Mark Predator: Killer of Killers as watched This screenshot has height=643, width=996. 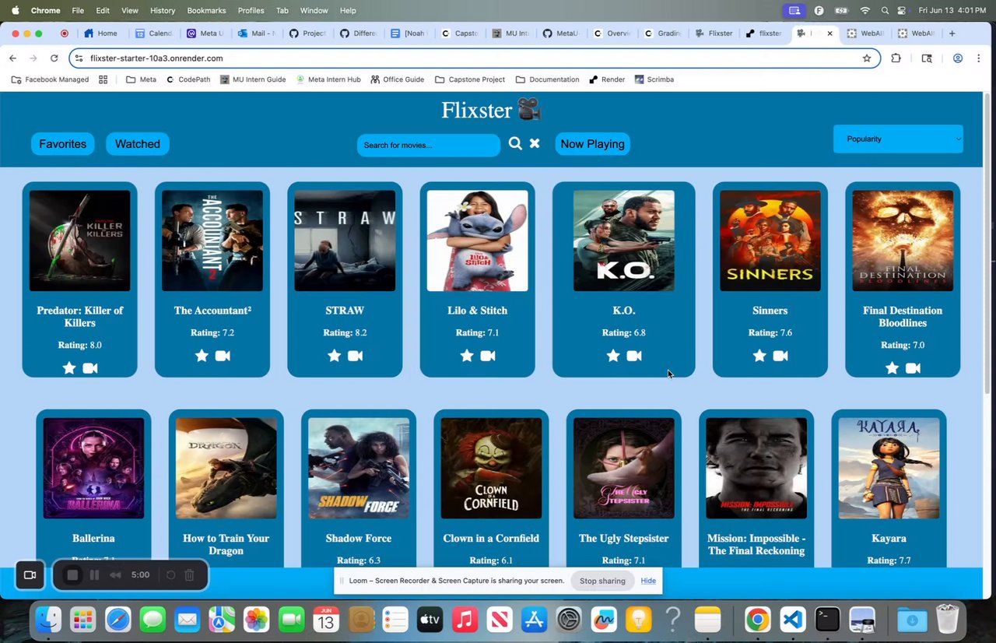pos(90,368)
